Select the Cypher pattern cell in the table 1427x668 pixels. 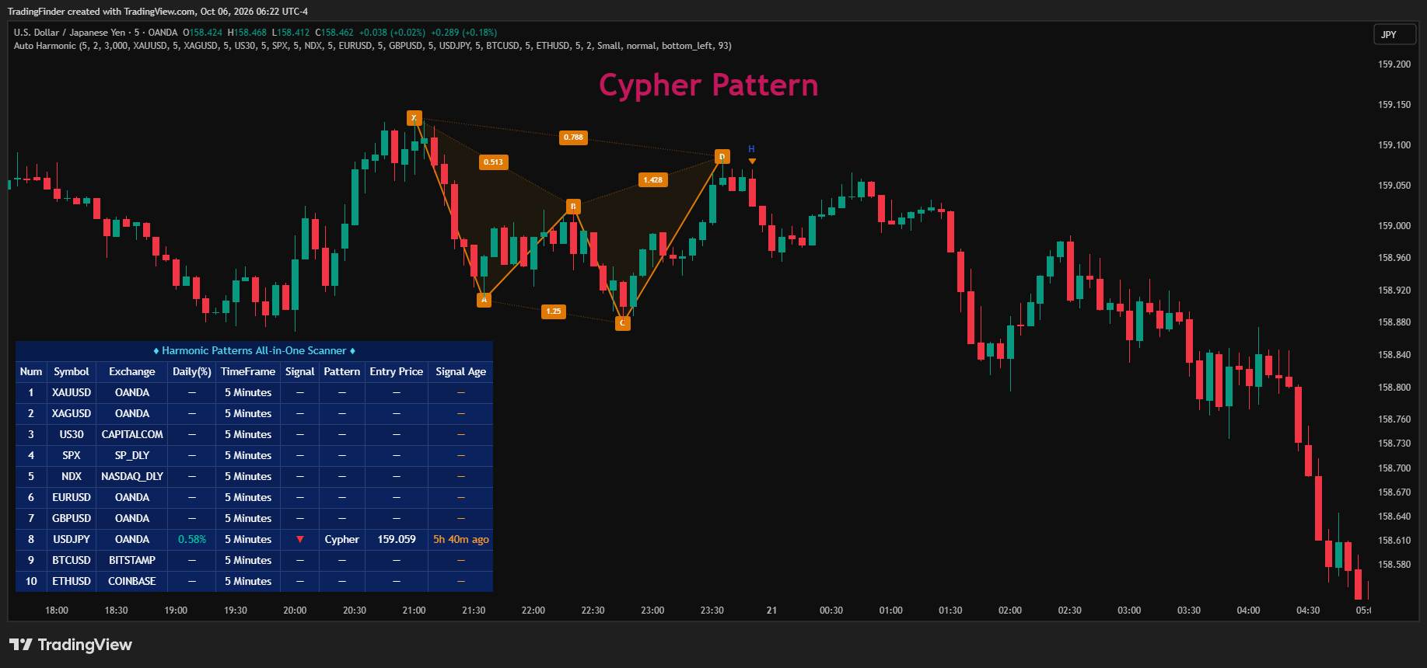(x=342, y=540)
